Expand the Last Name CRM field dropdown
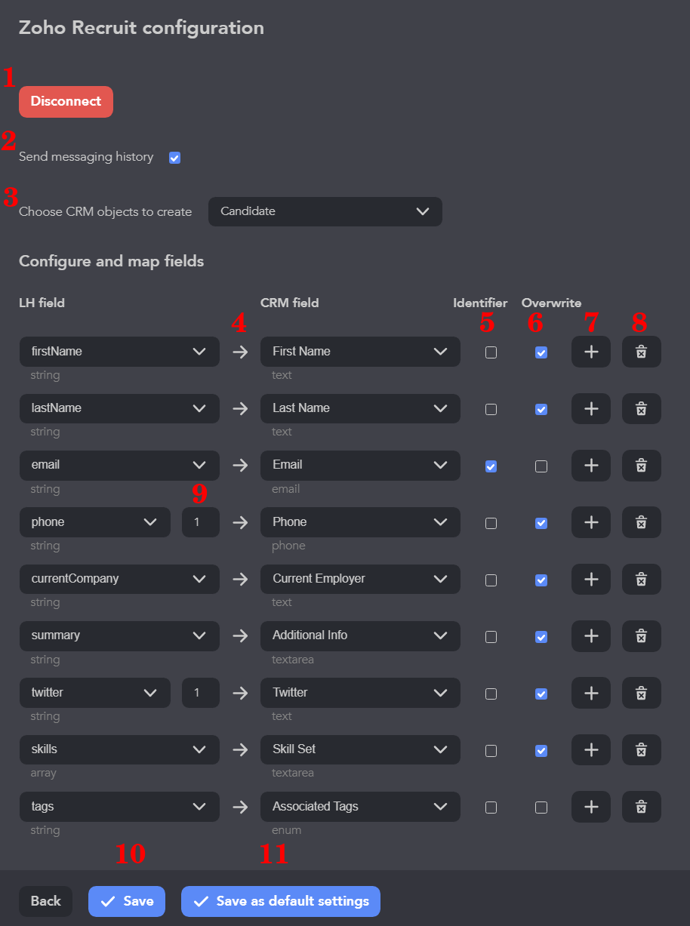The image size is (690, 926). pyautogui.click(x=360, y=408)
